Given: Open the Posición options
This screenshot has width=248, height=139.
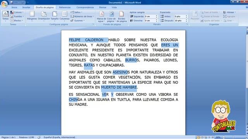Looking at the screenshot, I should [x=195, y=16].
